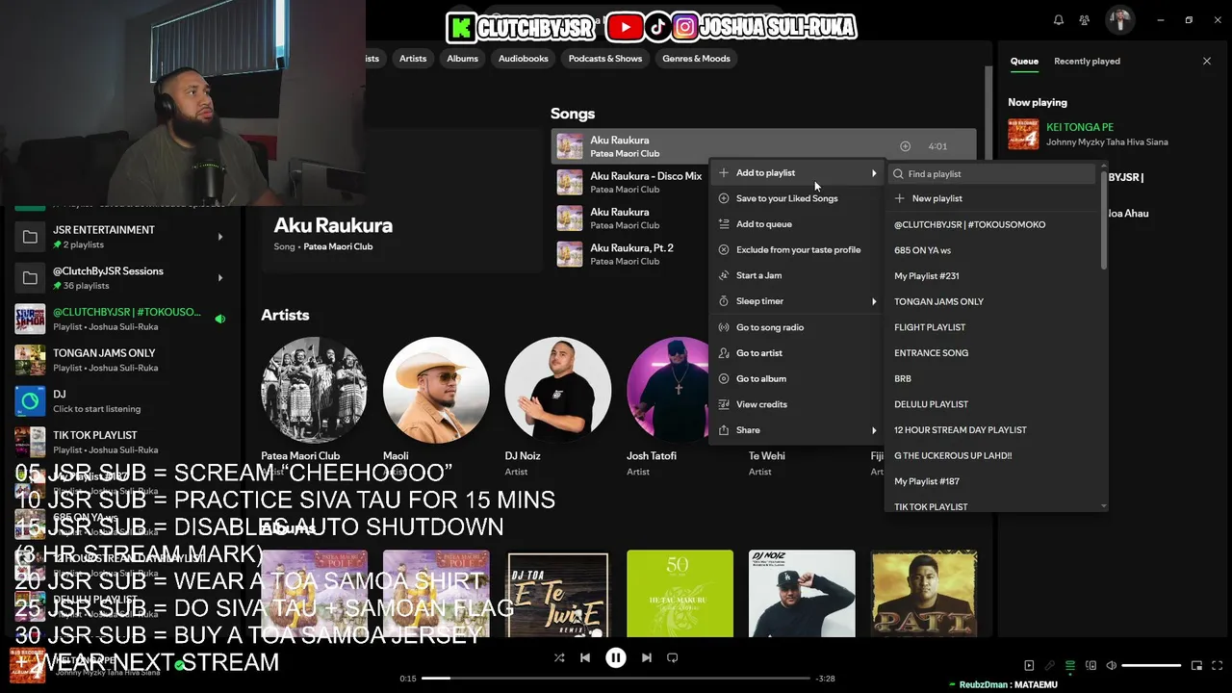The width and height of the screenshot is (1232, 693).
Task: Select the Artists filter chip
Action: 413,59
